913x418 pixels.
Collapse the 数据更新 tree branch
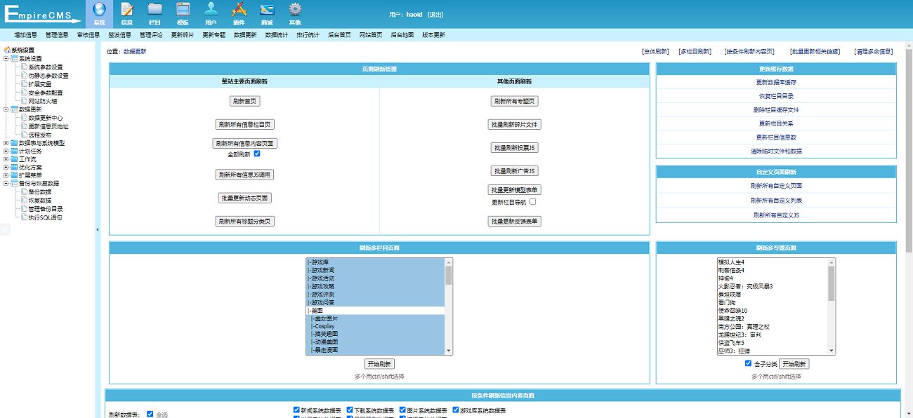[x=6, y=109]
